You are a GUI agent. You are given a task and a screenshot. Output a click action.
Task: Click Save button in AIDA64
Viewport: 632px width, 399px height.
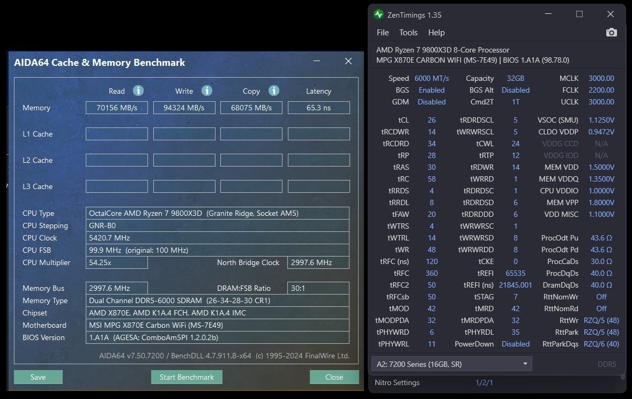(38, 377)
